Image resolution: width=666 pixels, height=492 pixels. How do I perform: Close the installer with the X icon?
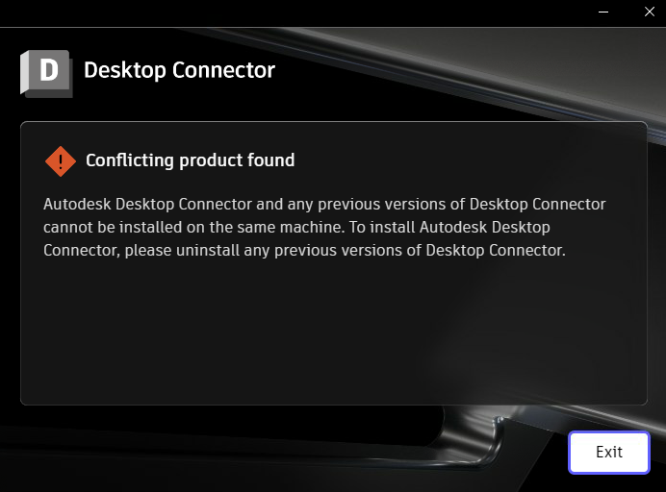pyautogui.click(x=649, y=12)
